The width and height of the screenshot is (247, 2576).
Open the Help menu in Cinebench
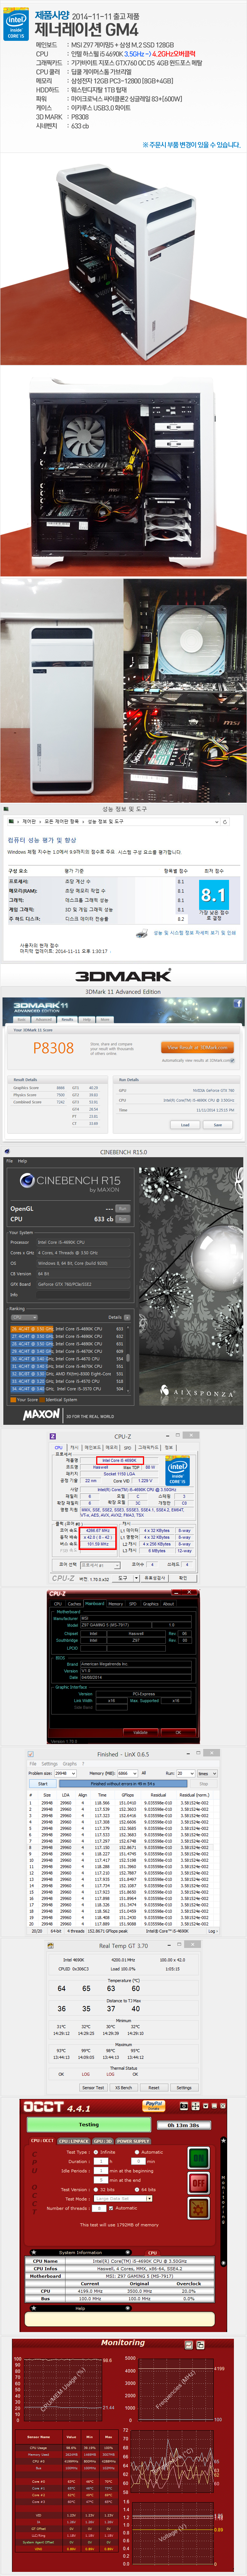tap(23, 1161)
